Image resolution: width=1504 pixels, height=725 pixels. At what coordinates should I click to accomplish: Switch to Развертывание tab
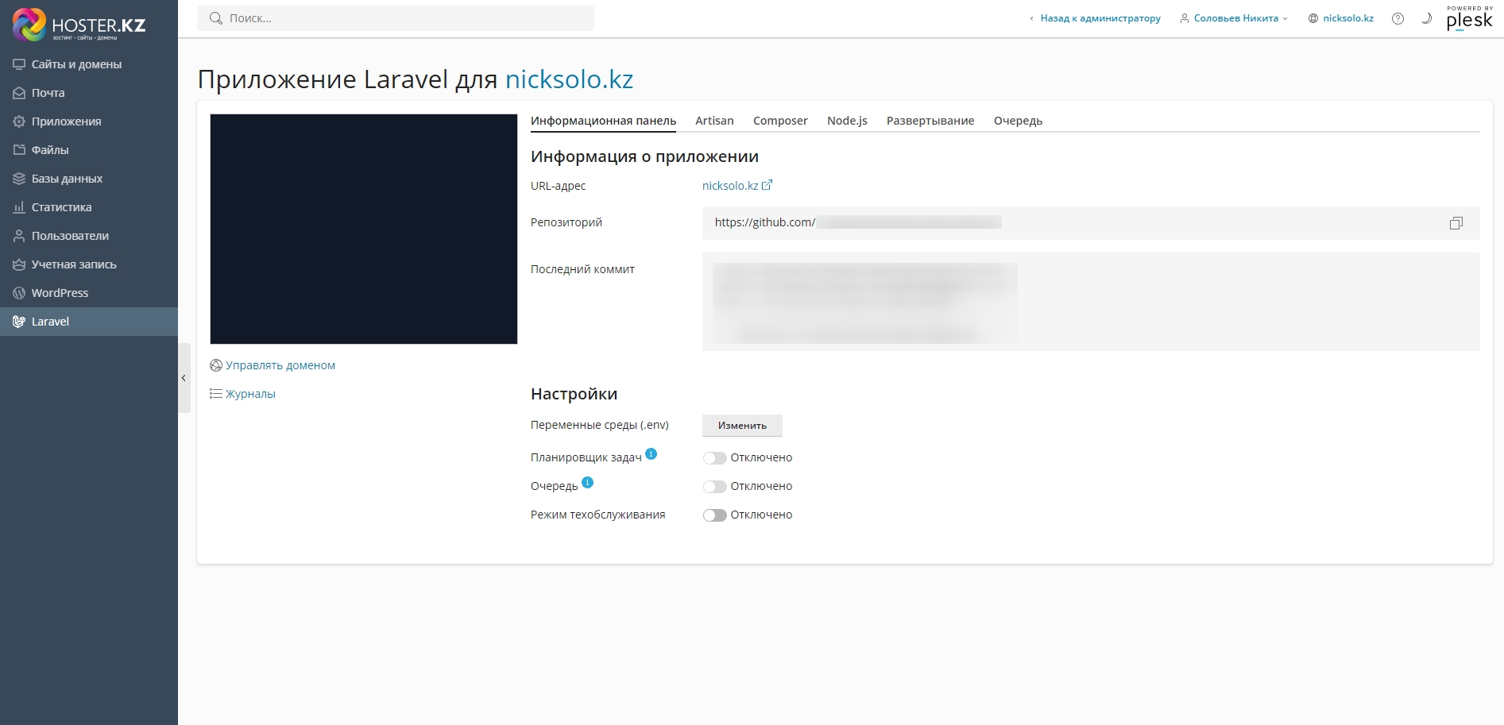930,121
